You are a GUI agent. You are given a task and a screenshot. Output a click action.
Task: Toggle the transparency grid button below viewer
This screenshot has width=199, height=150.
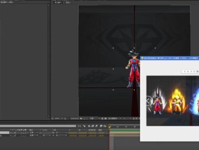(105, 119)
